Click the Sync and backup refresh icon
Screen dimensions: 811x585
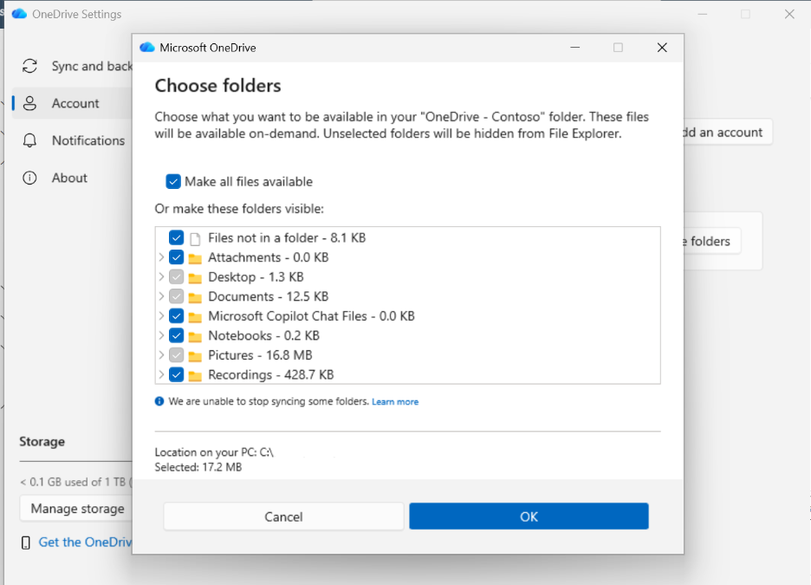coord(30,66)
